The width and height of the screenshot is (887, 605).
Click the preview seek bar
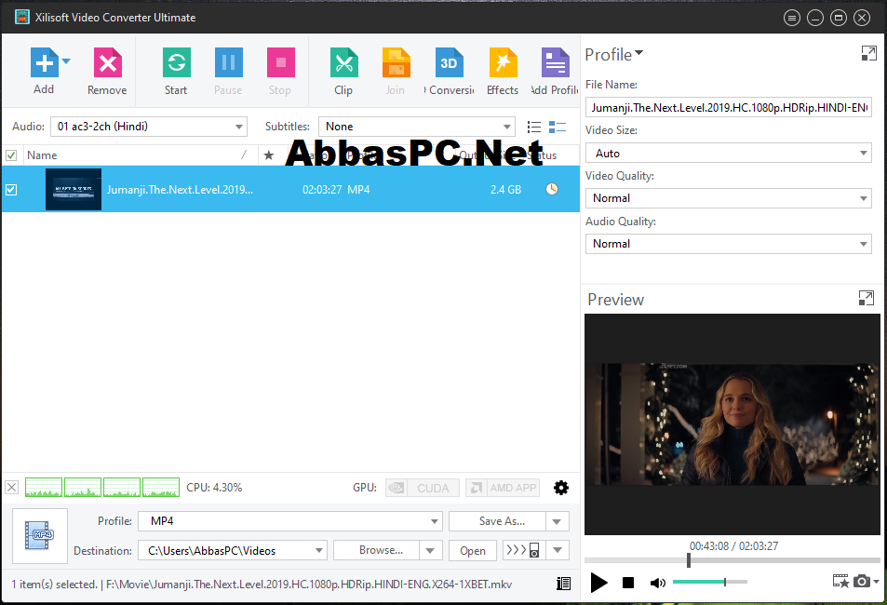tap(732, 560)
